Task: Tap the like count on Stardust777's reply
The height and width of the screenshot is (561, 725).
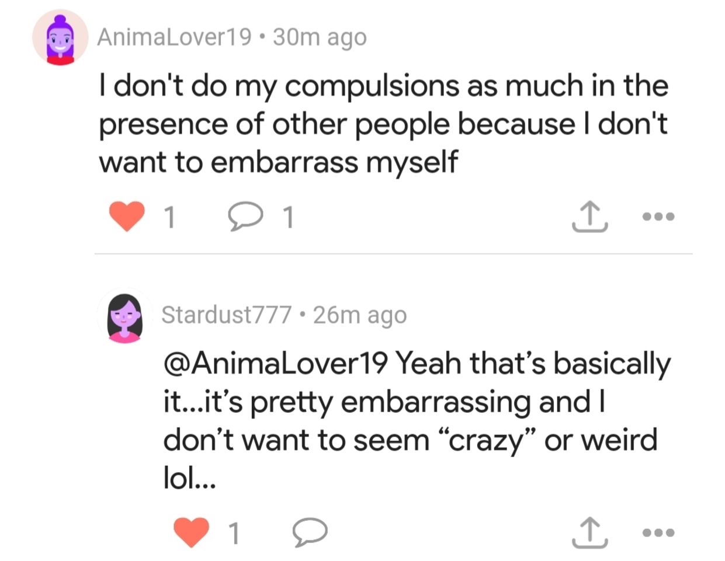Action: [234, 533]
